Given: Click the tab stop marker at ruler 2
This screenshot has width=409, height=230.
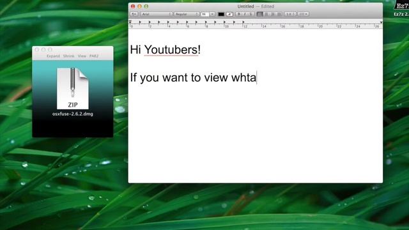Looking at the screenshot, I should point(150,23).
